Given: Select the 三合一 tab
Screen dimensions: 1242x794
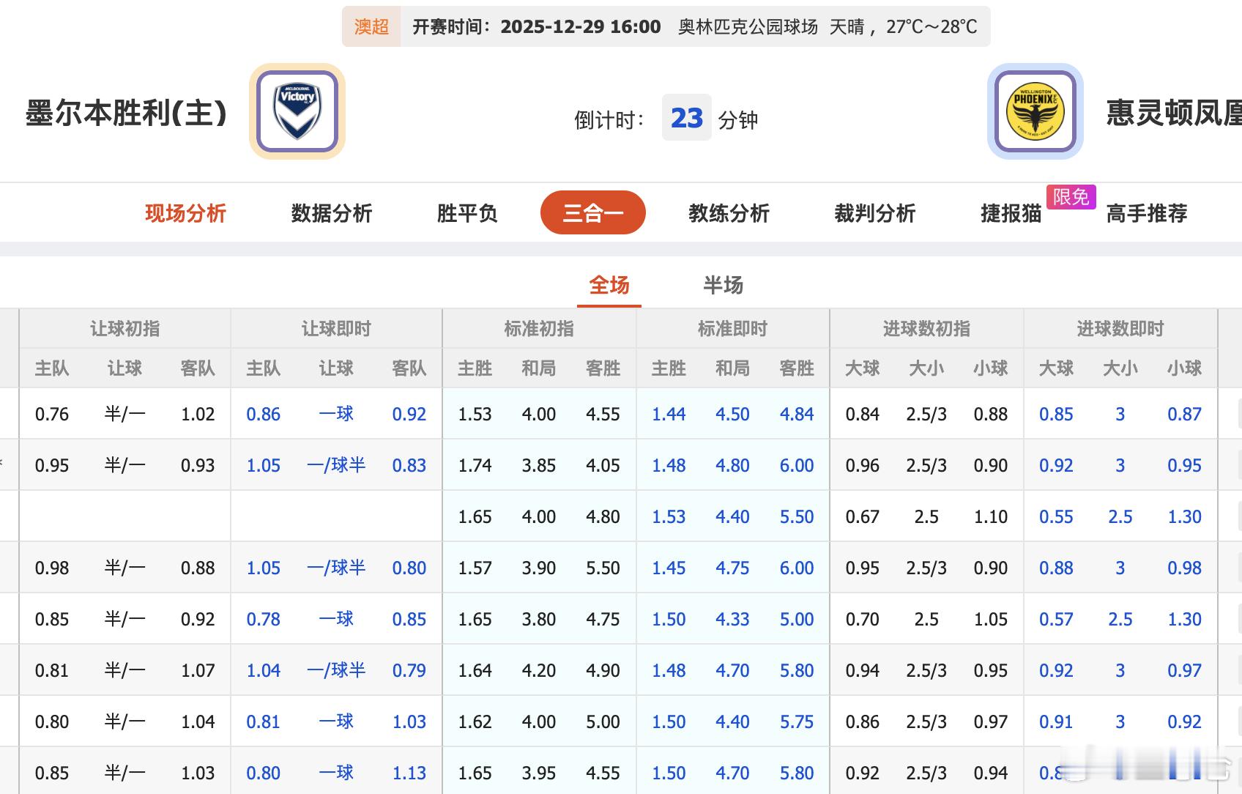Looking at the screenshot, I should [x=592, y=212].
